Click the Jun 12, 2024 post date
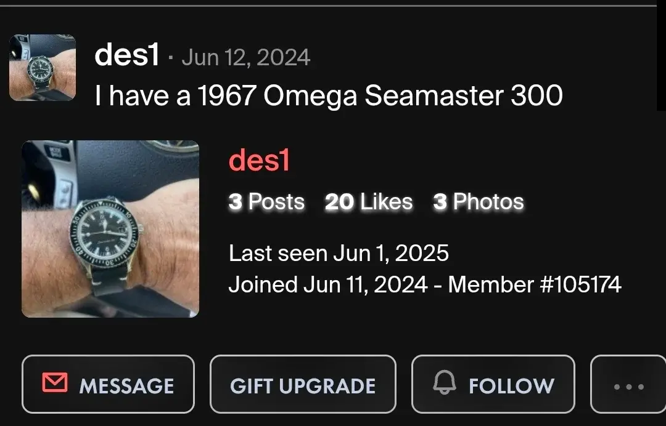The width and height of the screenshot is (666, 426). pos(245,57)
